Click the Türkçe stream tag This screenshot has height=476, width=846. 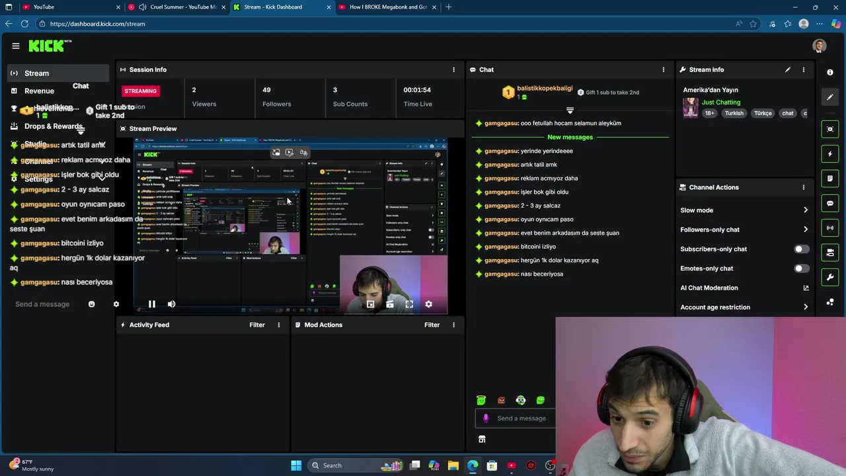tap(763, 113)
